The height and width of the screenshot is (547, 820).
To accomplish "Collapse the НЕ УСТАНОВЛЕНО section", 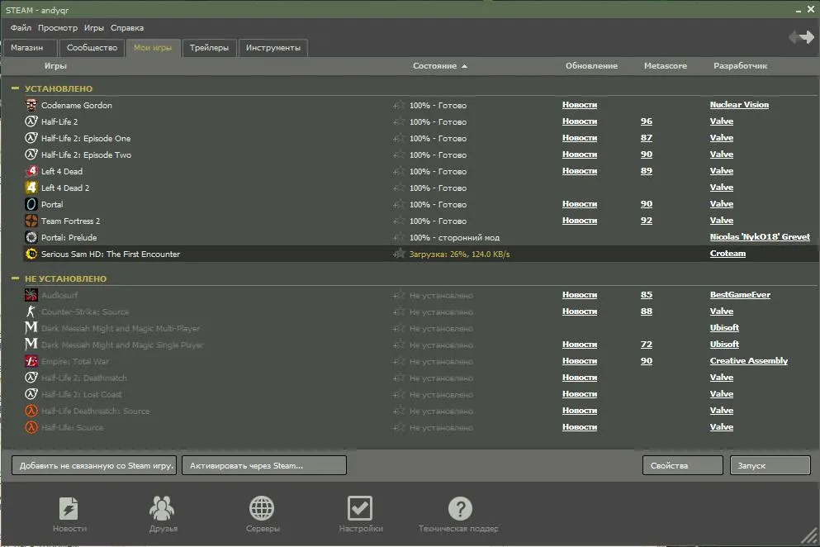I will pyautogui.click(x=15, y=278).
